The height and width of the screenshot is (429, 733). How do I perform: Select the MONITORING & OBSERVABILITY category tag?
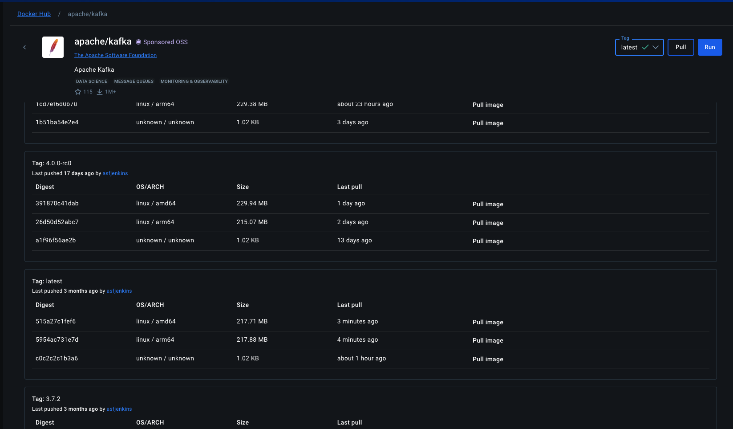coord(194,82)
